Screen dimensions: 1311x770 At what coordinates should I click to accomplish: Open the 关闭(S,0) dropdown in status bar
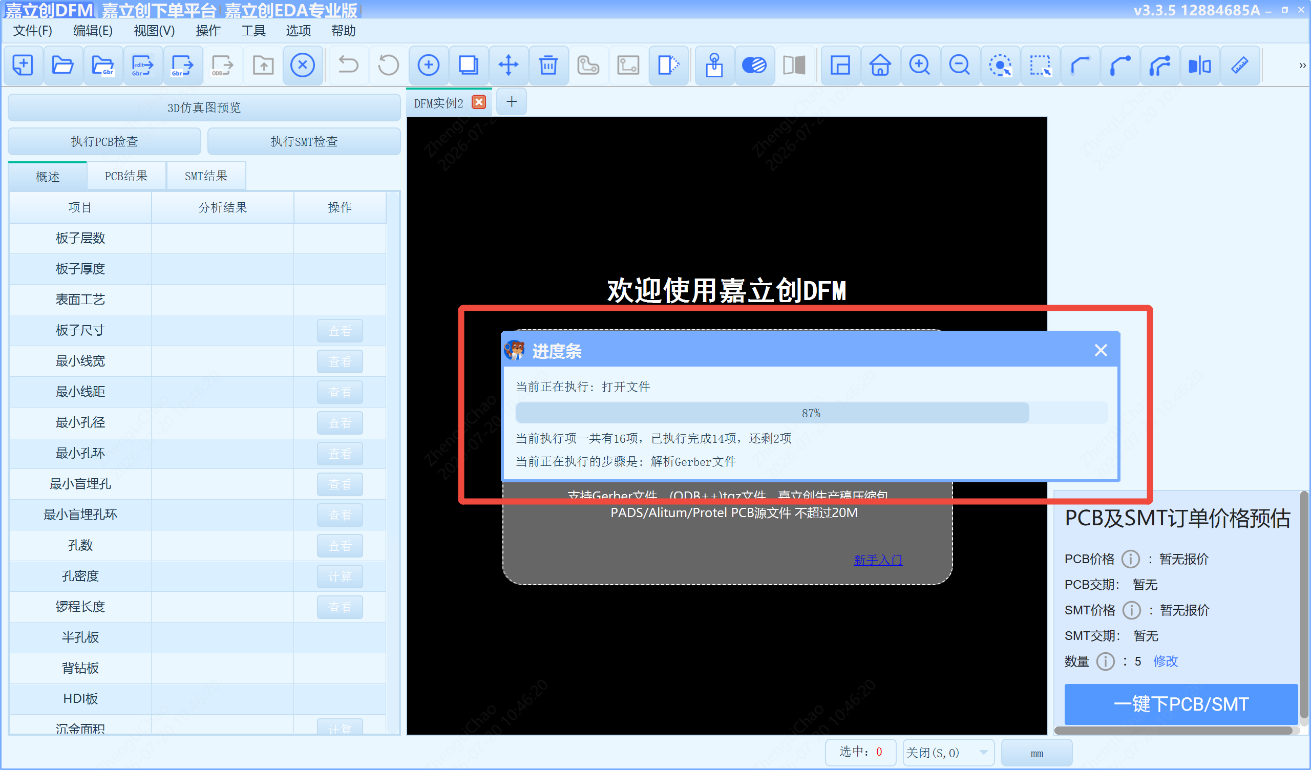(948, 752)
